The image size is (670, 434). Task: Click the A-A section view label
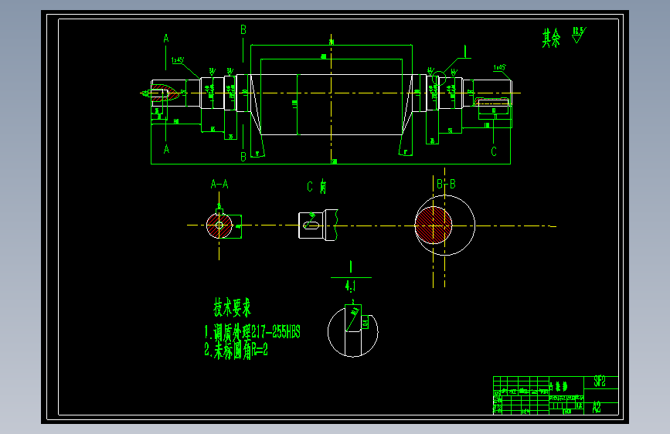point(219,184)
